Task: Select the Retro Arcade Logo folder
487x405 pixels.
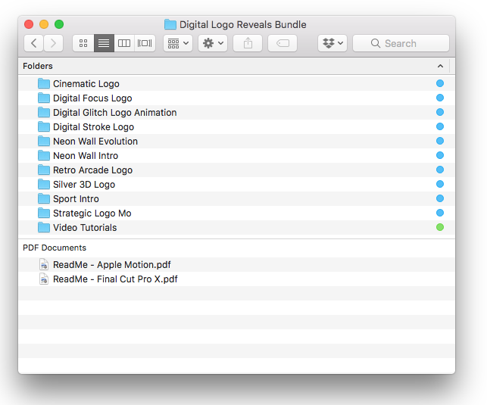Action: [236, 170]
